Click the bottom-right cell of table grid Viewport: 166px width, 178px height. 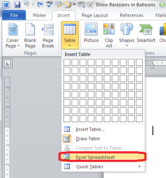point(139,119)
